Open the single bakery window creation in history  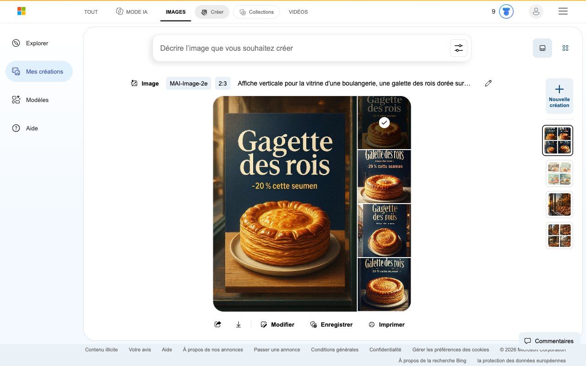pyautogui.click(x=559, y=204)
